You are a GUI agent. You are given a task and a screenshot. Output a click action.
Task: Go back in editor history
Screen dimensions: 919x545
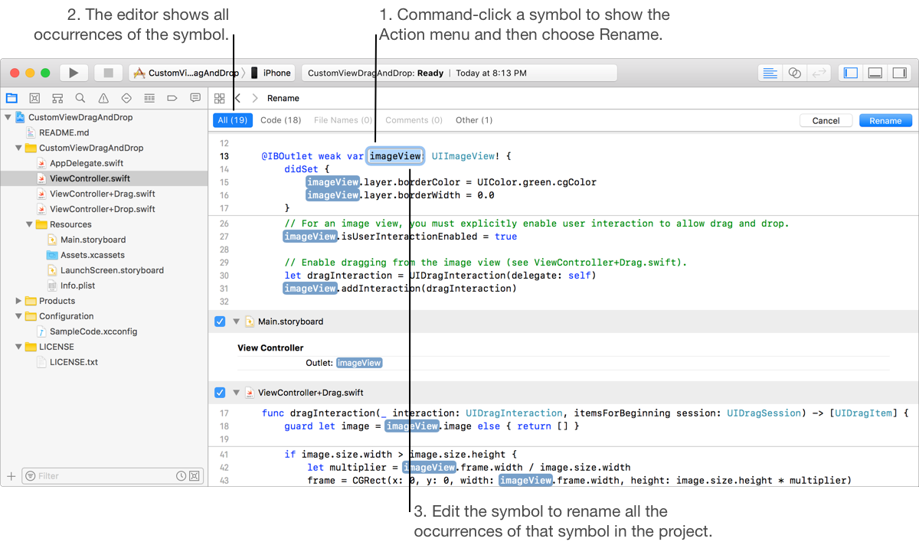click(238, 98)
